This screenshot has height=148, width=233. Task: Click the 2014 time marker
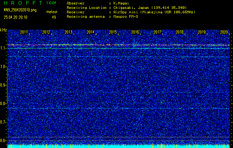(x=90, y=32)
